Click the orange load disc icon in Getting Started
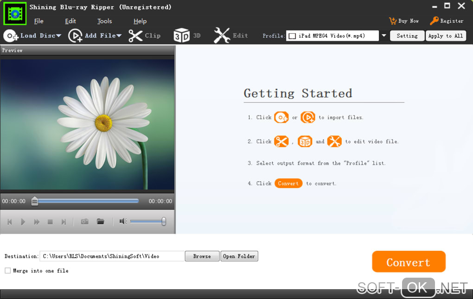Image resolution: width=473 pixels, height=299 pixels. (281, 117)
